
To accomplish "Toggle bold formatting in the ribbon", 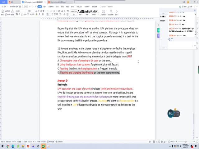I will pos(16,14).
